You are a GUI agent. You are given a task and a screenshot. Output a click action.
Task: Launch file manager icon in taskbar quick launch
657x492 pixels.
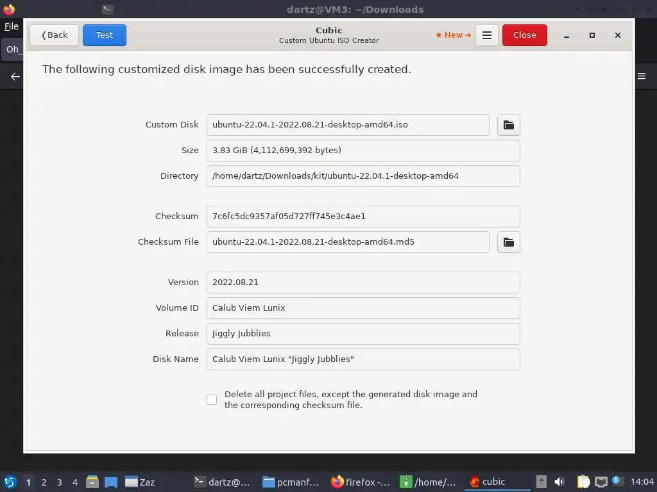(x=92, y=482)
